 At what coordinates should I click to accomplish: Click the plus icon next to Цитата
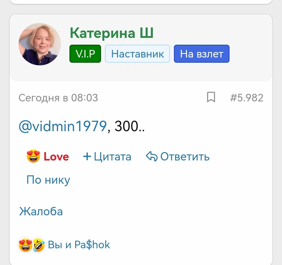pyautogui.click(x=87, y=156)
